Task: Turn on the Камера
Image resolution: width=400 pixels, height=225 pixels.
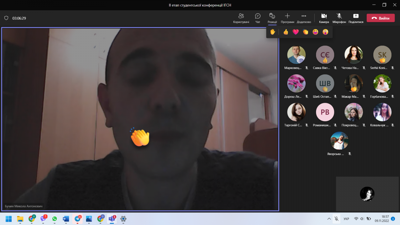Action: tap(324, 18)
